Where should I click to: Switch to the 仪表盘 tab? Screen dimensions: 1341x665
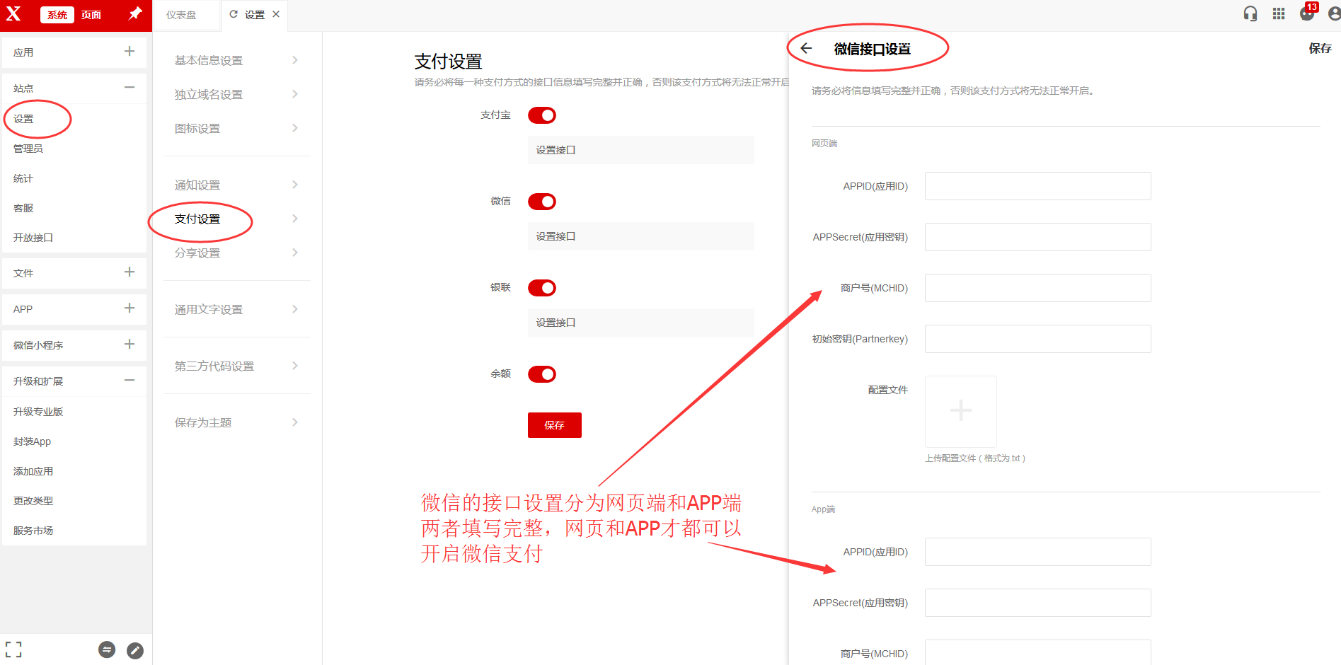(181, 15)
